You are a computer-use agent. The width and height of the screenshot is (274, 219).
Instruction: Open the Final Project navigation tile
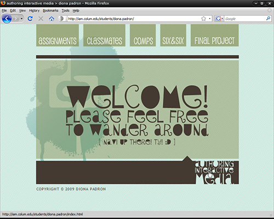[215, 35]
